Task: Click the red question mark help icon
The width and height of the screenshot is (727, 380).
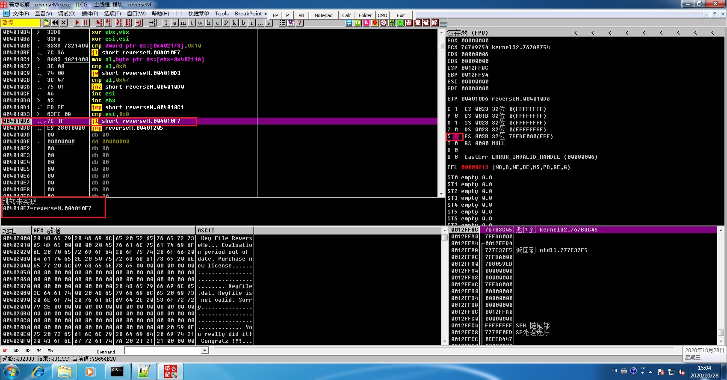Action: [x=300, y=23]
